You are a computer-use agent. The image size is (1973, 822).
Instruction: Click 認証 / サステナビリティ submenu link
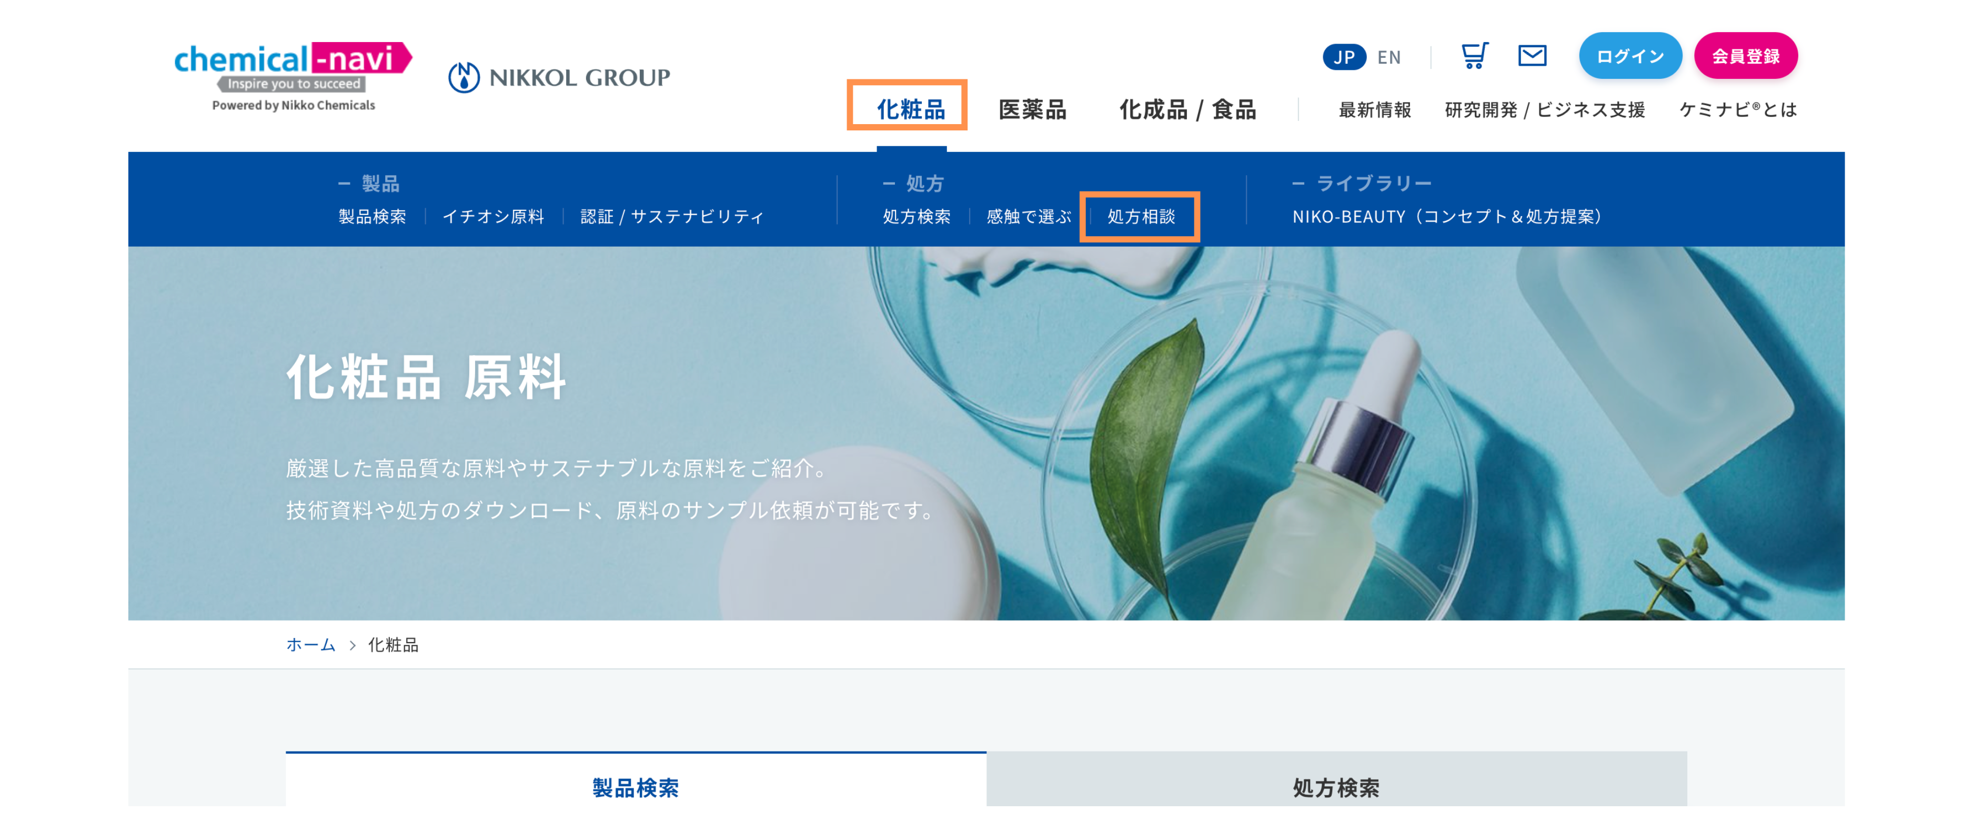(x=672, y=217)
